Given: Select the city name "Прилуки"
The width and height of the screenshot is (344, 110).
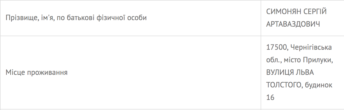Looking at the screenshot, I should coord(319,60).
